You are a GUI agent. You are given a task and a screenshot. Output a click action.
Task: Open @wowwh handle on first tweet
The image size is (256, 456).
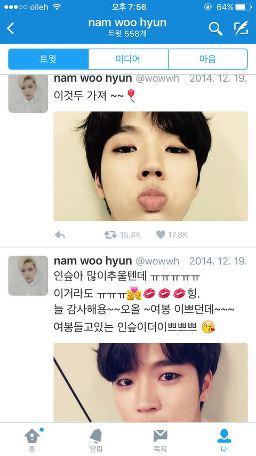click(157, 78)
